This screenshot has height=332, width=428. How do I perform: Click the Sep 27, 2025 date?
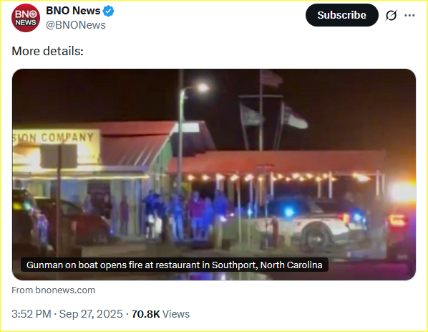[x=91, y=314]
